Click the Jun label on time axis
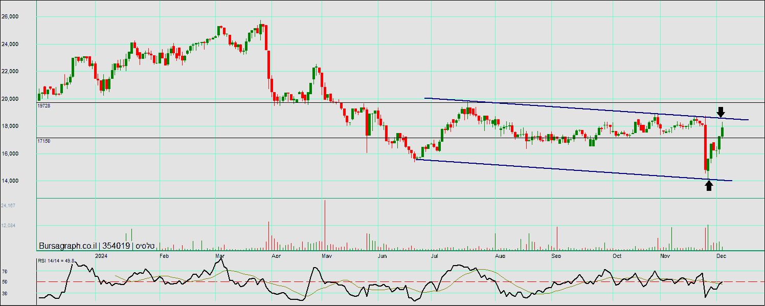 tap(382, 255)
